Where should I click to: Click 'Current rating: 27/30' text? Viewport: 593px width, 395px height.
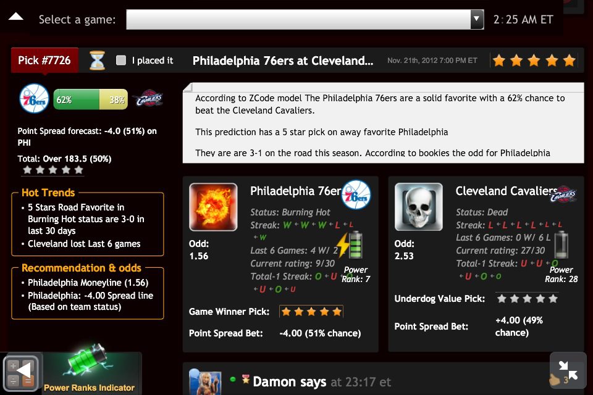pyautogui.click(x=500, y=251)
